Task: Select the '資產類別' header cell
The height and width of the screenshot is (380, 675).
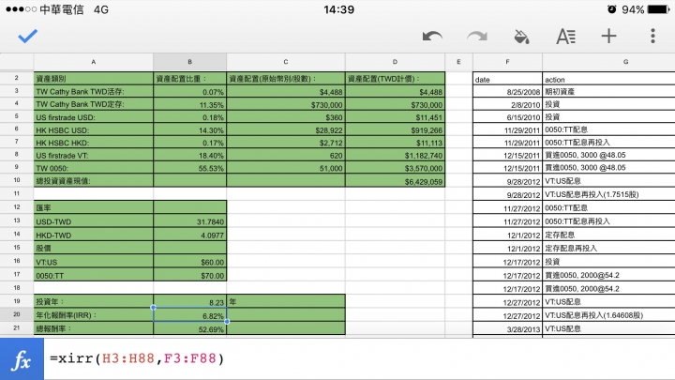Action: tap(94, 79)
